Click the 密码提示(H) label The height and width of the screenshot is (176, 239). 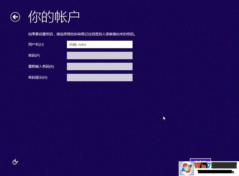click(38, 77)
